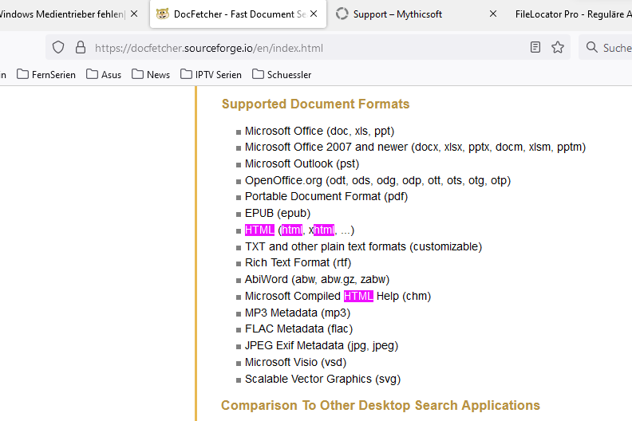This screenshot has height=421, width=632.
Task: Click the 'EPUB (epub)' list item
Action: pyautogui.click(x=278, y=214)
